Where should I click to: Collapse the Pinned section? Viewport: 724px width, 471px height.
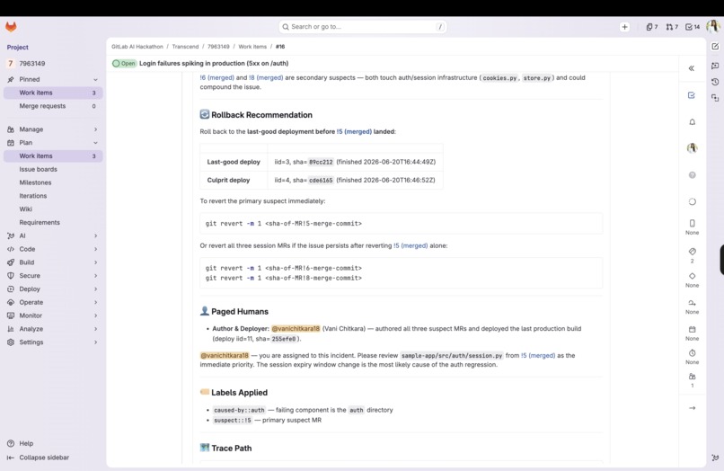53,79
